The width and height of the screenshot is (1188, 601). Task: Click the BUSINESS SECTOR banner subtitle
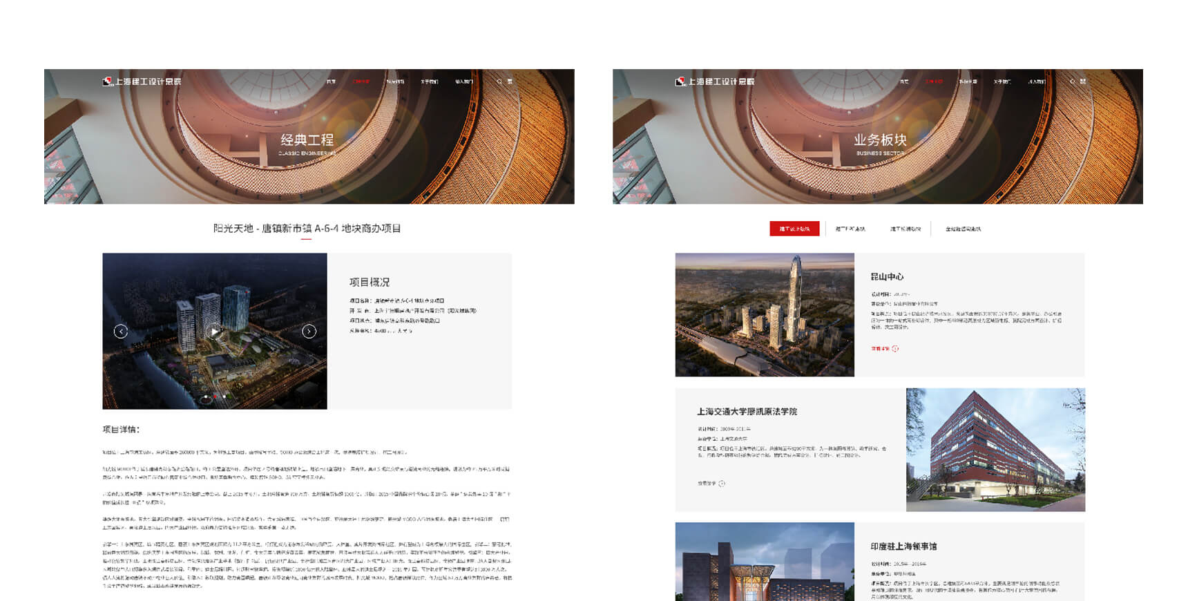point(880,153)
